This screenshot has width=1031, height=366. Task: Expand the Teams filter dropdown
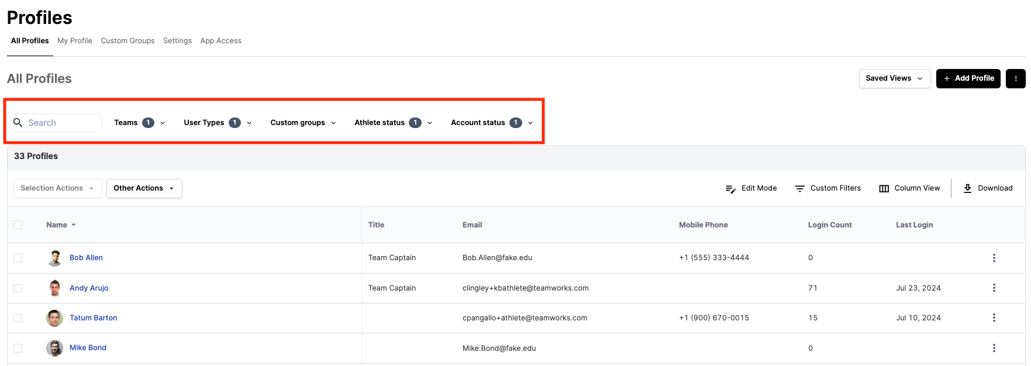coord(140,123)
